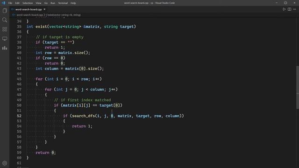The image size is (299, 168).
Task: Open the Manage settings gear
Action: pos(5,163)
